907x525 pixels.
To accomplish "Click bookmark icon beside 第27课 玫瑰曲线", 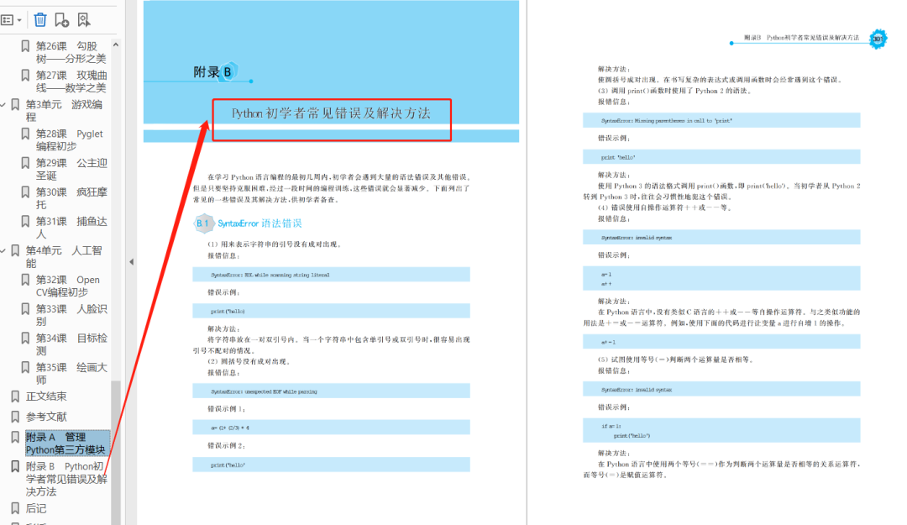I will click(25, 76).
